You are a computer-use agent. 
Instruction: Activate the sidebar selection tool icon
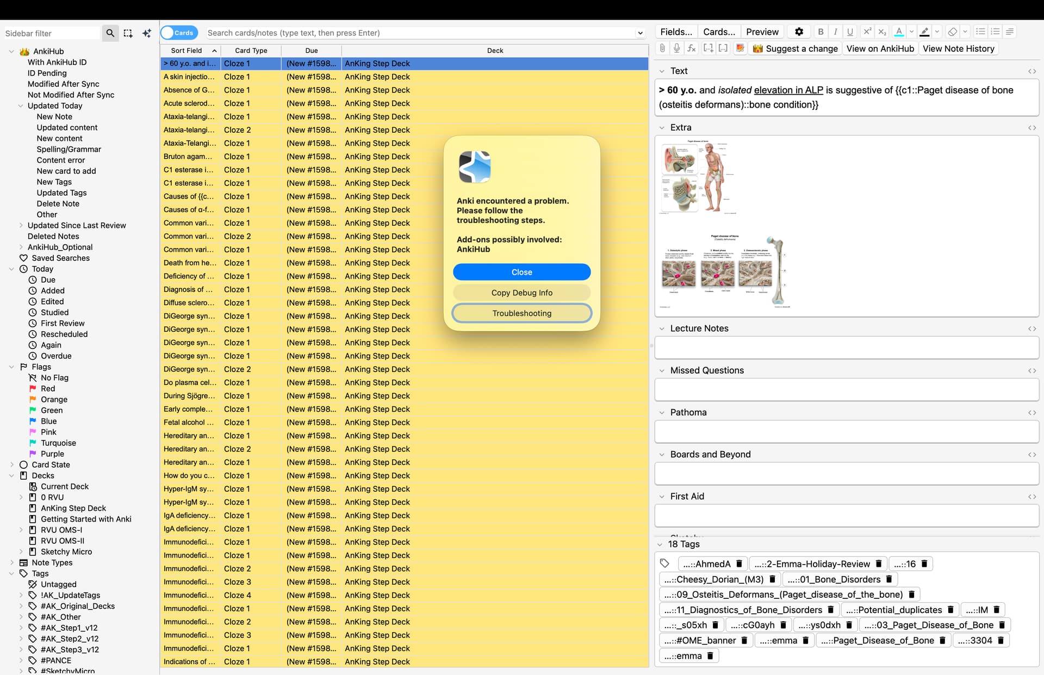pyautogui.click(x=128, y=33)
